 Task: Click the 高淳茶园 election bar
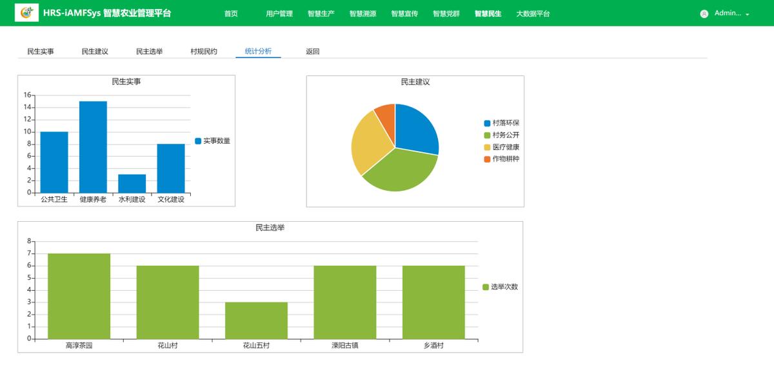click(x=79, y=296)
